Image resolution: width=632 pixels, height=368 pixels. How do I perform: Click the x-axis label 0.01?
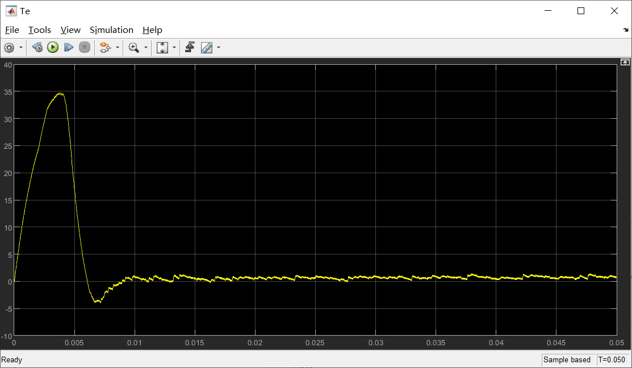134,342
